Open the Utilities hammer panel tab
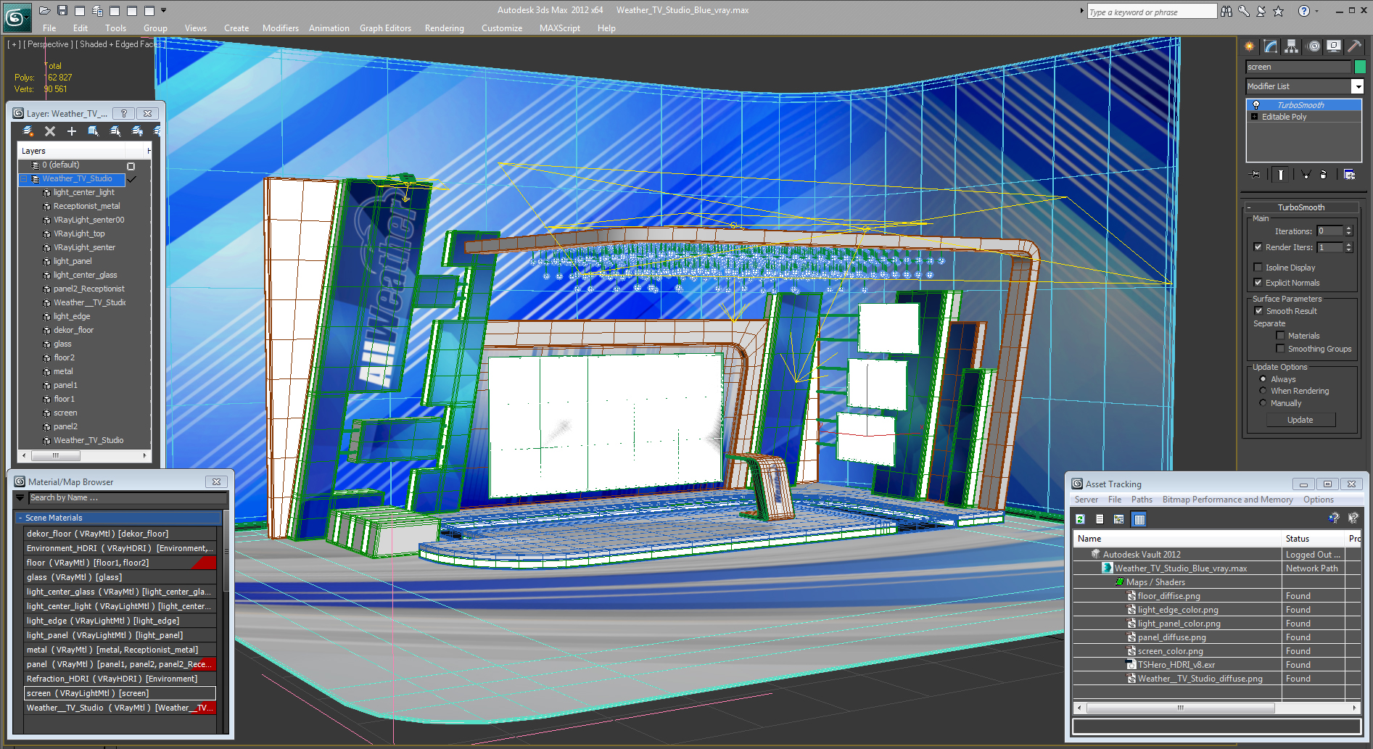 [x=1354, y=46]
